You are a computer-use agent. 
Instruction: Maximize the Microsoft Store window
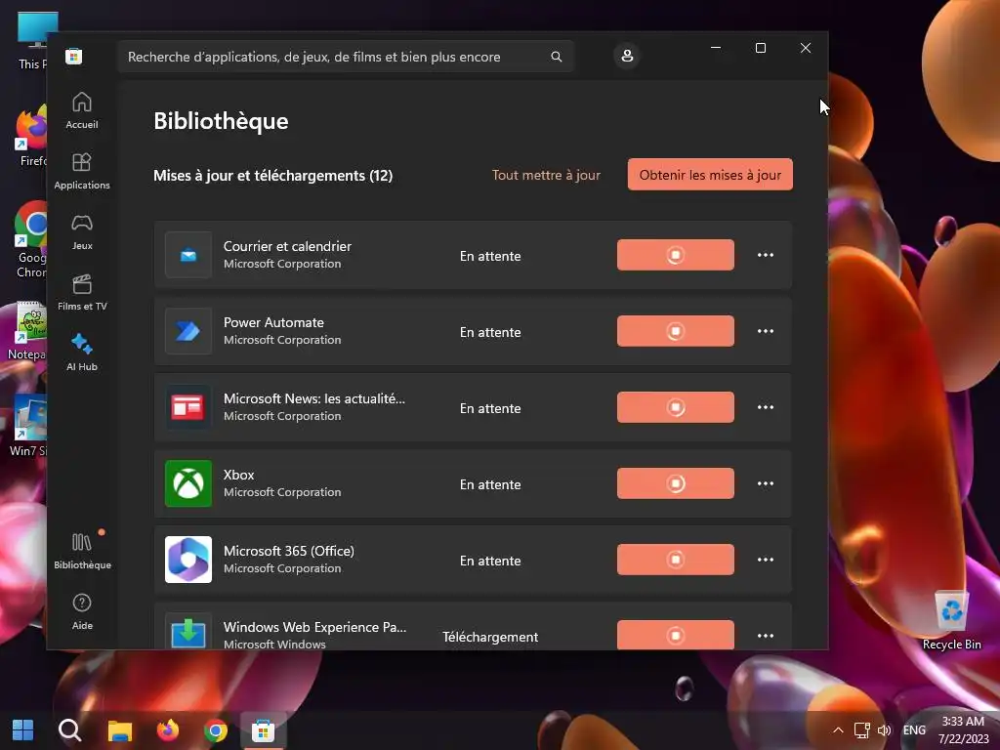coord(760,48)
